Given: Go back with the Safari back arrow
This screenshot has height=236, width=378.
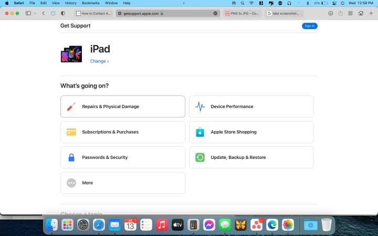Looking at the screenshot, I should 44,14.
